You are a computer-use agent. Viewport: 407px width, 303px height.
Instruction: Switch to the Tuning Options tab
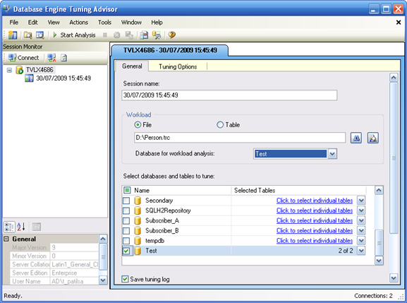point(178,66)
